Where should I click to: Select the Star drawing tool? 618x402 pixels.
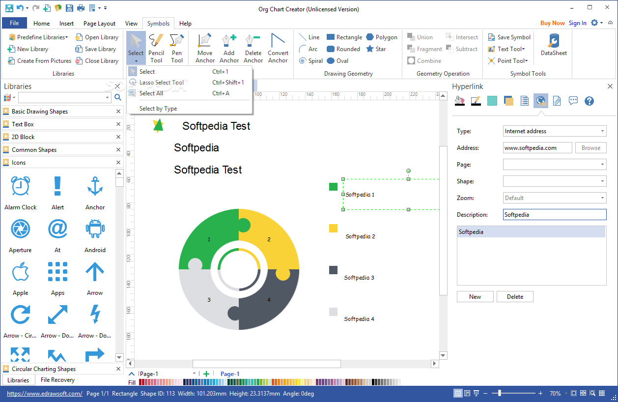coord(376,49)
